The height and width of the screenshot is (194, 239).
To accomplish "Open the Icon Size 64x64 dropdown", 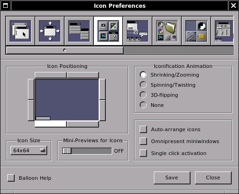I will (29, 150).
